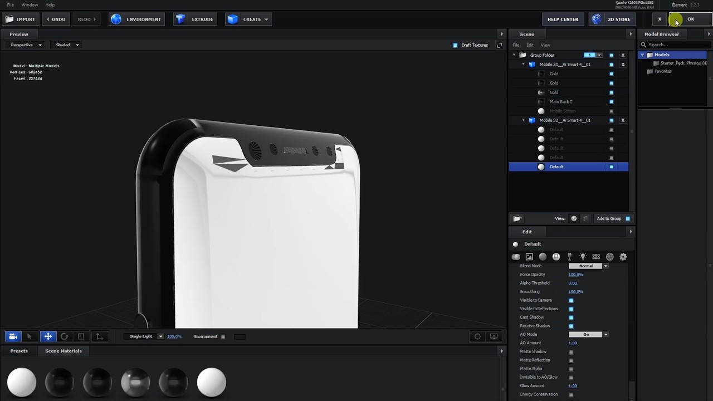Image resolution: width=713 pixels, height=401 pixels.
Task: Enable Matte Shadow checkbox
Action: pyautogui.click(x=571, y=352)
